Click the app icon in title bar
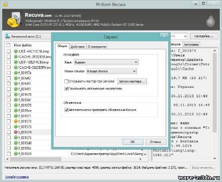 pos(5,4)
